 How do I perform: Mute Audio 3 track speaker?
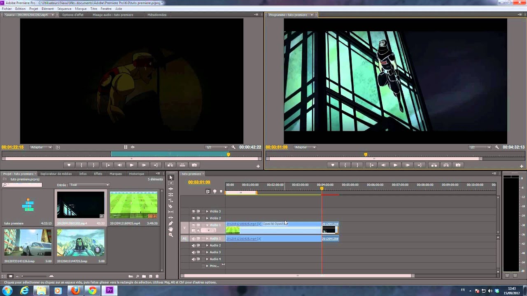[x=194, y=252]
